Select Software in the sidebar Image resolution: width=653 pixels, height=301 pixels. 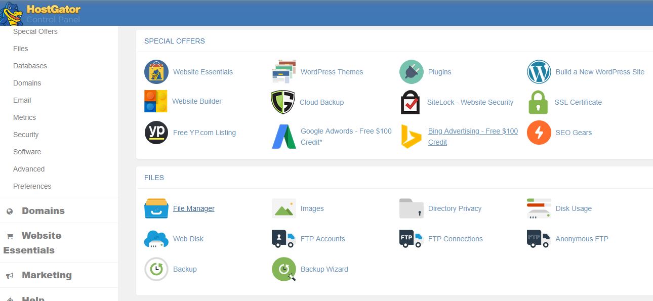(27, 152)
